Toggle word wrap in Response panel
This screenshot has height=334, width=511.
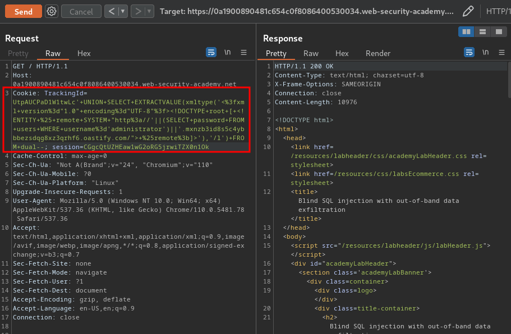(469, 52)
